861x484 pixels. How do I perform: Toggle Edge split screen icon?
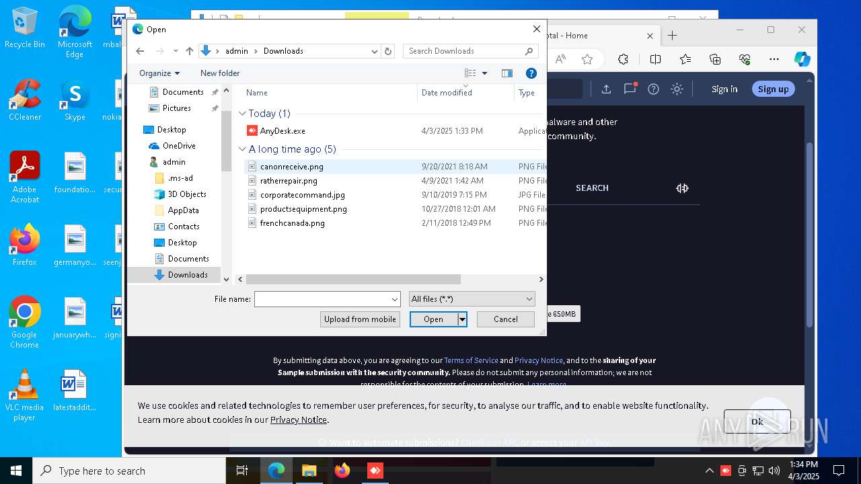655,59
